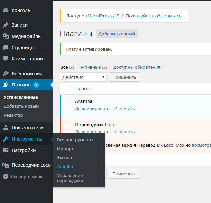Viewport: 211px width, 203px height.
Task: Open Настройки in the sidebar menu
Action: click(x=24, y=150)
